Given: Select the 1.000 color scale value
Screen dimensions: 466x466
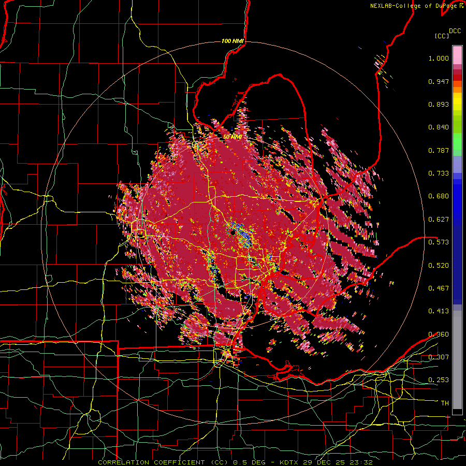Looking at the screenshot, I should [439, 58].
